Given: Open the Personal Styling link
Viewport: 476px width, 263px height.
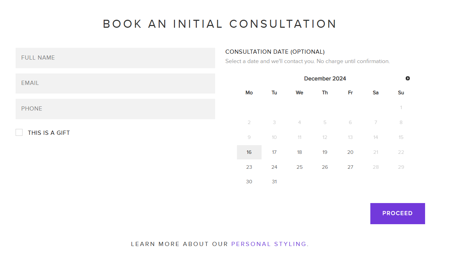Looking at the screenshot, I should tap(269, 244).
